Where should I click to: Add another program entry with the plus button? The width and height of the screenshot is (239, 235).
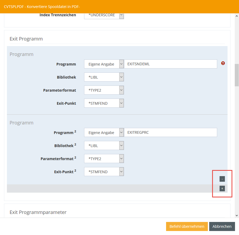(x=222, y=189)
